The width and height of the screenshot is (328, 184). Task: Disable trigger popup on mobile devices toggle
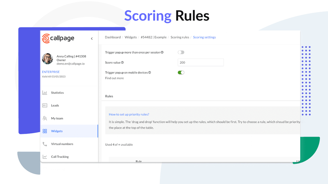pyautogui.click(x=181, y=73)
